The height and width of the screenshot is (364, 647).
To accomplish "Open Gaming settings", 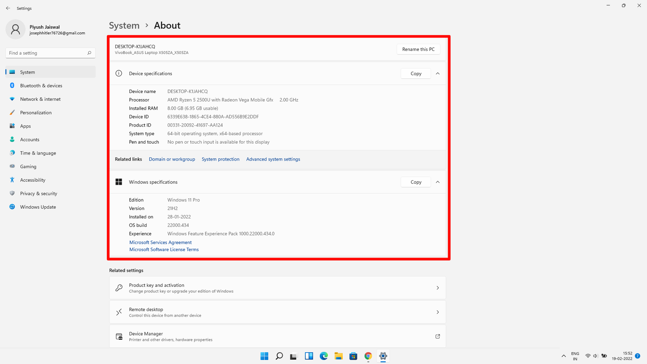I will point(28,166).
